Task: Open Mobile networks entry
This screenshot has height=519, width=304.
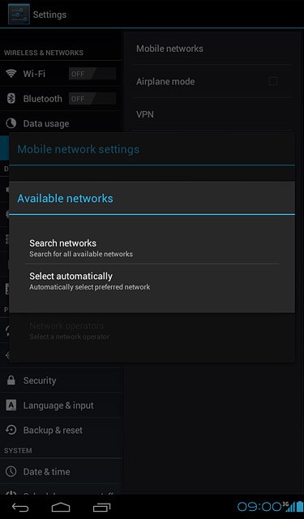Action: click(x=212, y=49)
